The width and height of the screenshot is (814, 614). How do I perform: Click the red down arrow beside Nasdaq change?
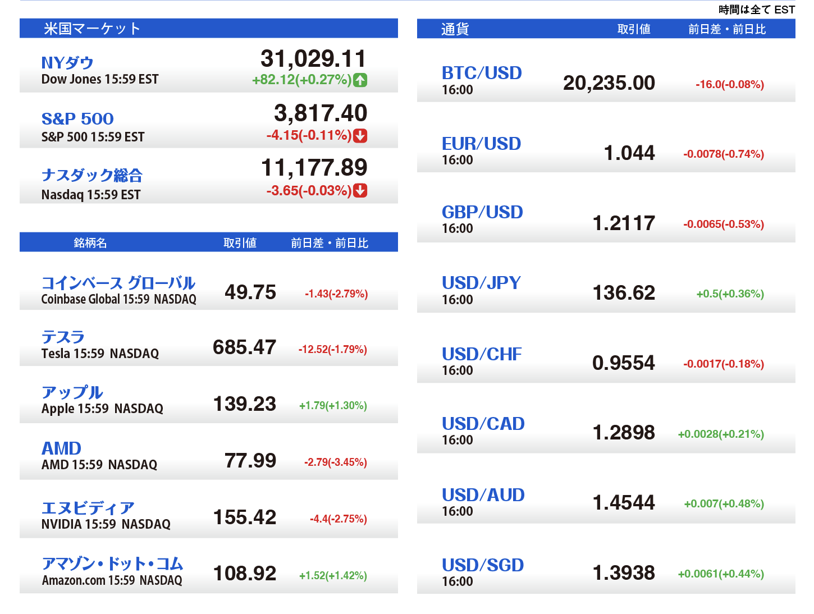360,191
